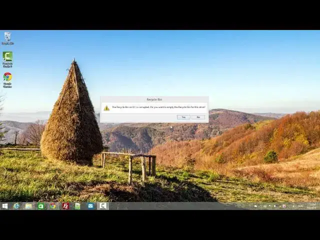Open the green Store icon on taskbar
The image size is (320, 240).
pyautogui.click(x=41, y=206)
